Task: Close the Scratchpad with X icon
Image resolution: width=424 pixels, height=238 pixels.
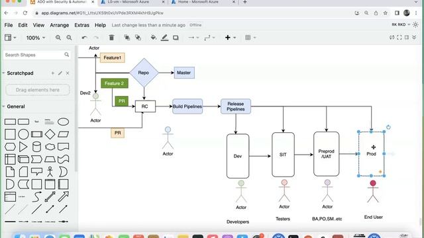Action: click(x=68, y=73)
